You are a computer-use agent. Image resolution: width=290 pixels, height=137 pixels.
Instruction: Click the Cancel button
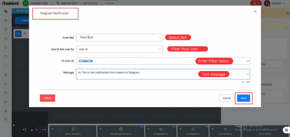227,98
